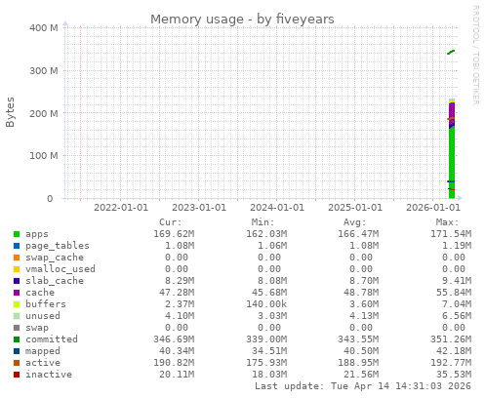Screen dimensions: 485x398
Task: Click the 'page_tables' legend label
Action: [58, 246]
